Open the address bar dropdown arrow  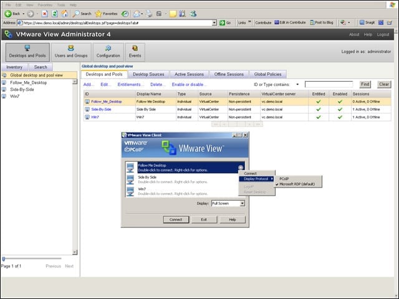(214, 23)
